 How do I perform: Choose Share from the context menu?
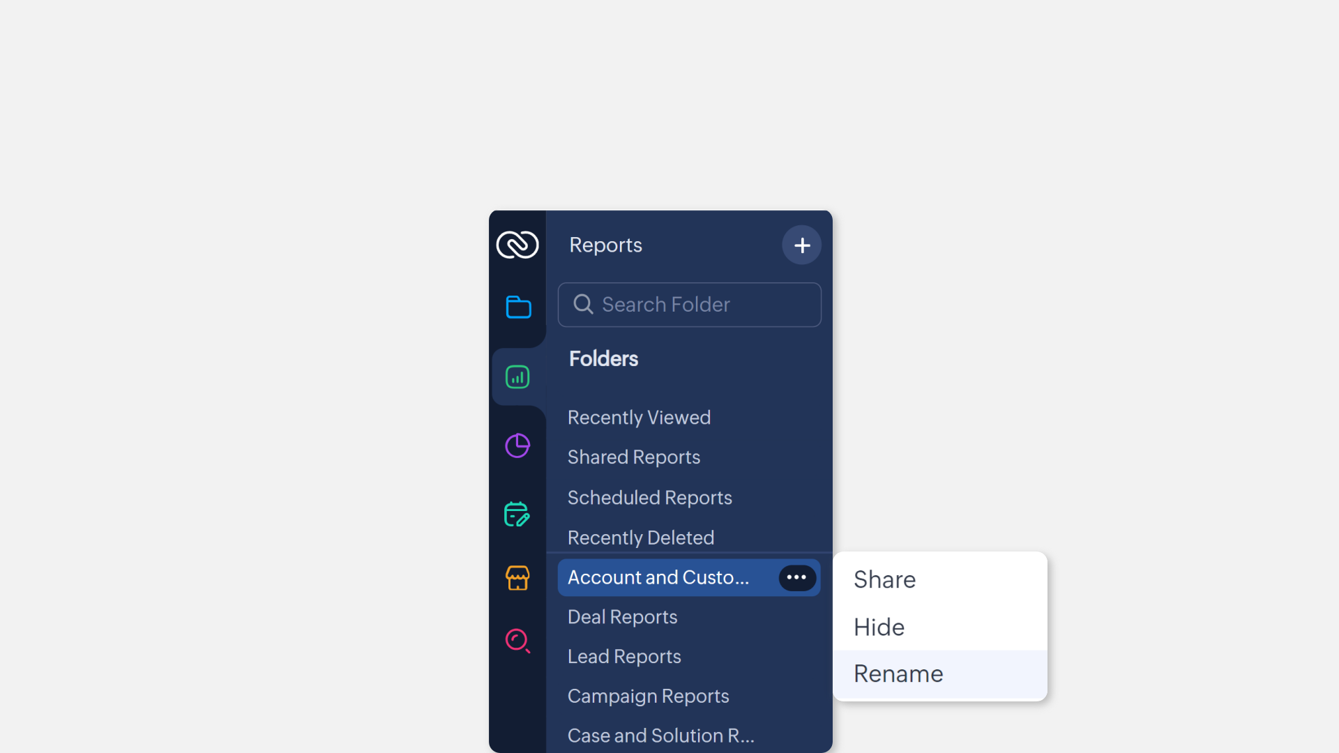(x=940, y=579)
